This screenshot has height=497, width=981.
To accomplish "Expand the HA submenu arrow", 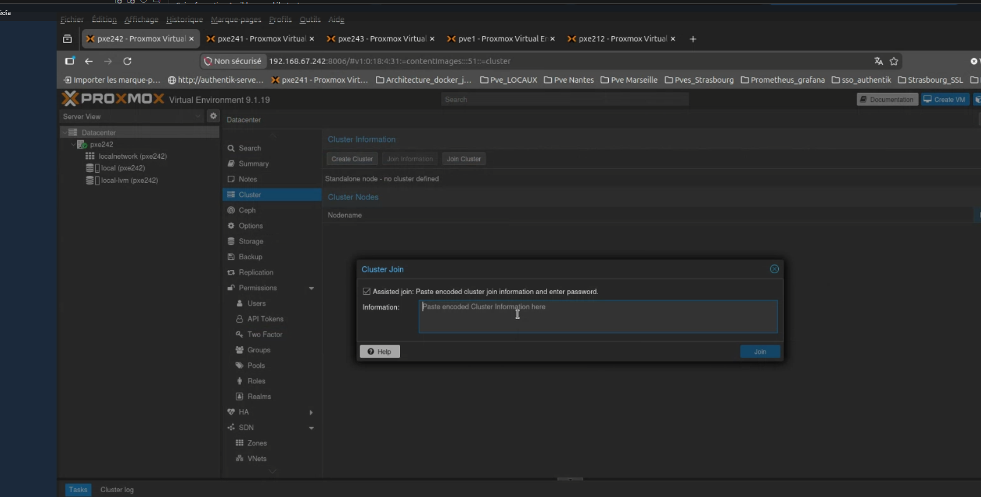I will 311,413.
